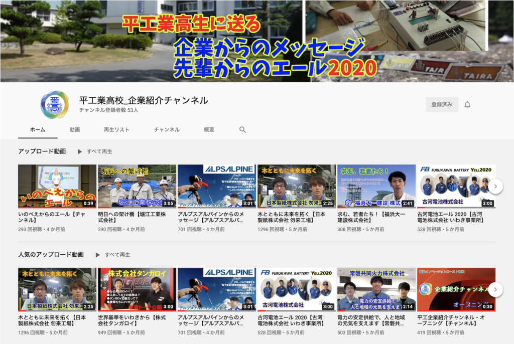Play ALPSALPINE thumbnail in 人気のアップロード動画 section
Viewport: 514px width, 344px height.
[217, 290]
